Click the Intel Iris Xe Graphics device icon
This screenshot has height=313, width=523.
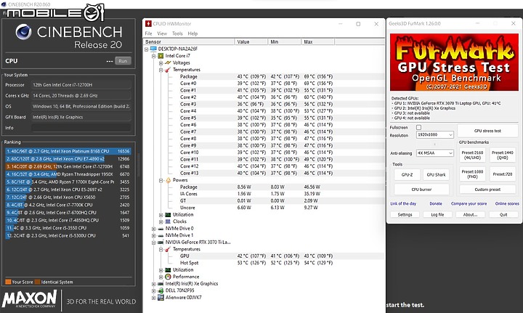click(x=161, y=284)
